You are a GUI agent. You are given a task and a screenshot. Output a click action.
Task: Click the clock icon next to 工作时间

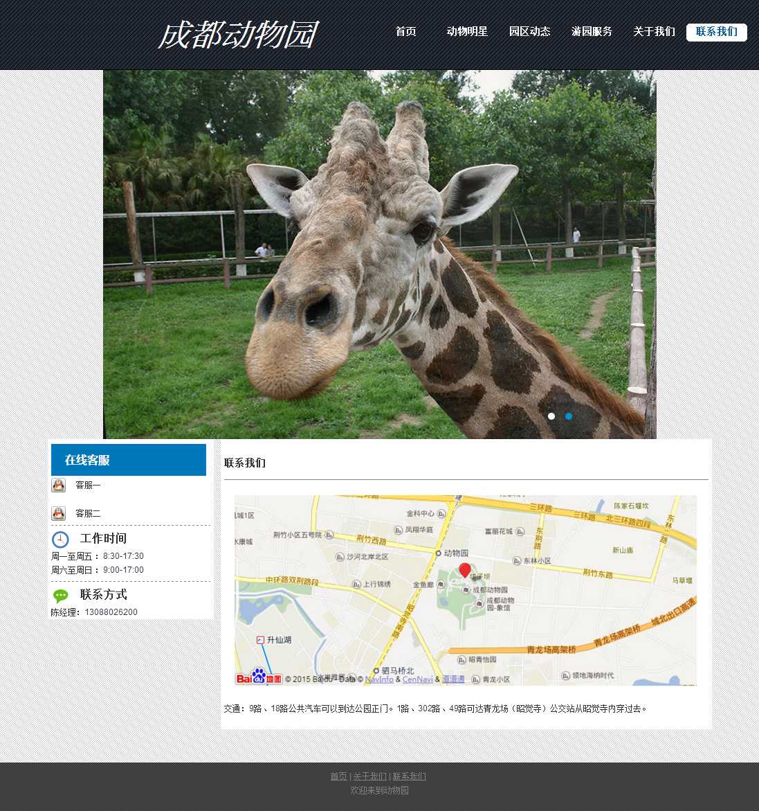[60, 540]
